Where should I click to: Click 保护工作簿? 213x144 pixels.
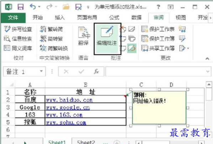[x=158, y=38]
